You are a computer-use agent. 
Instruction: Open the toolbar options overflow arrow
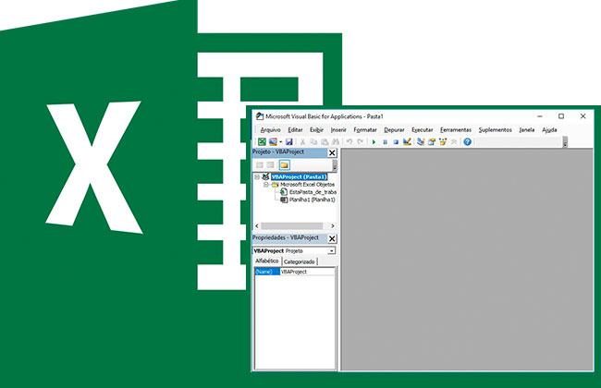(565, 142)
